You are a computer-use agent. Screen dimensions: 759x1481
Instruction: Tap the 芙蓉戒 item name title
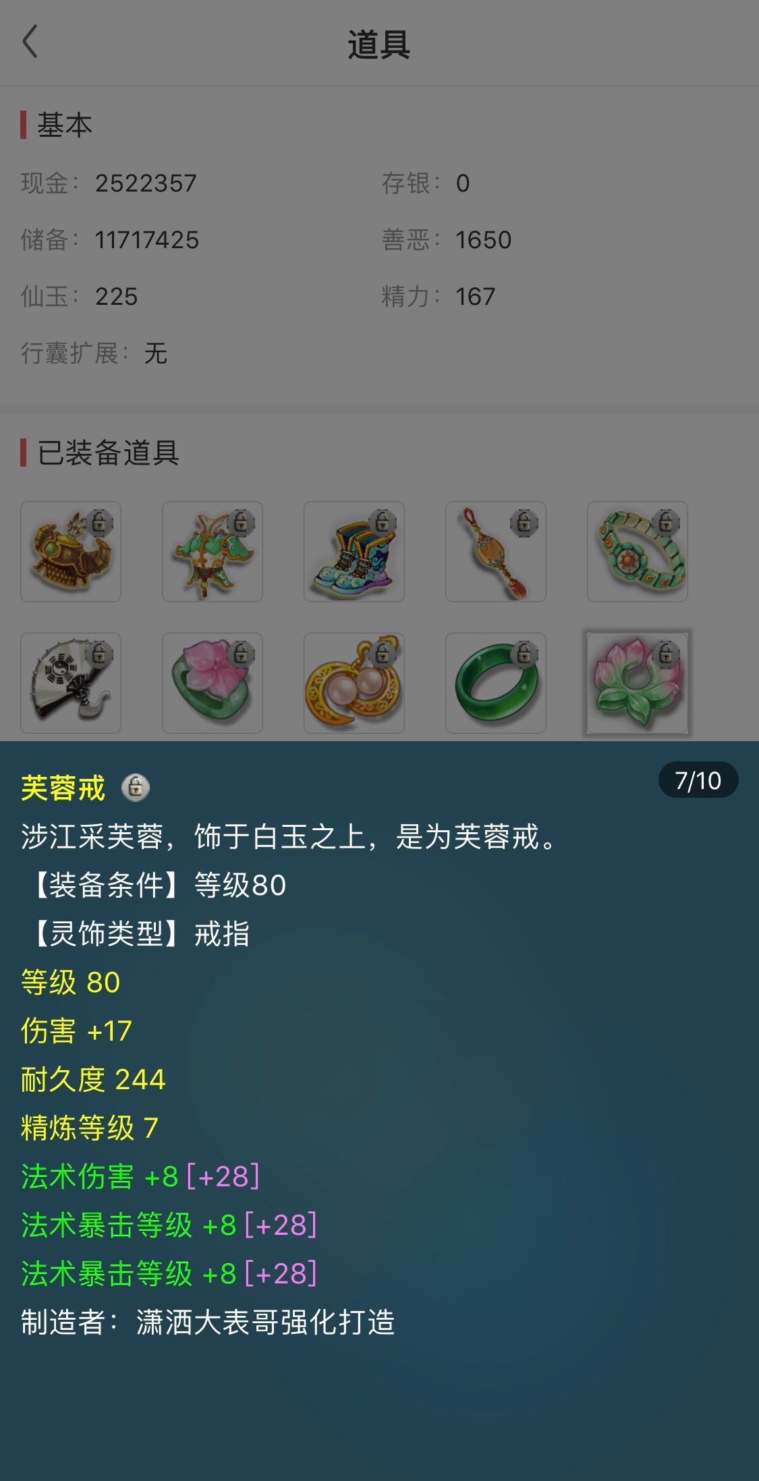[x=63, y=788]
